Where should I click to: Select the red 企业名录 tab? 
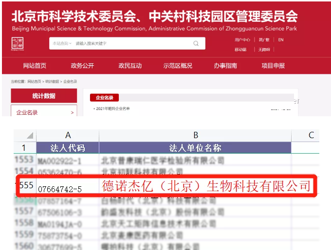point(105,97)
